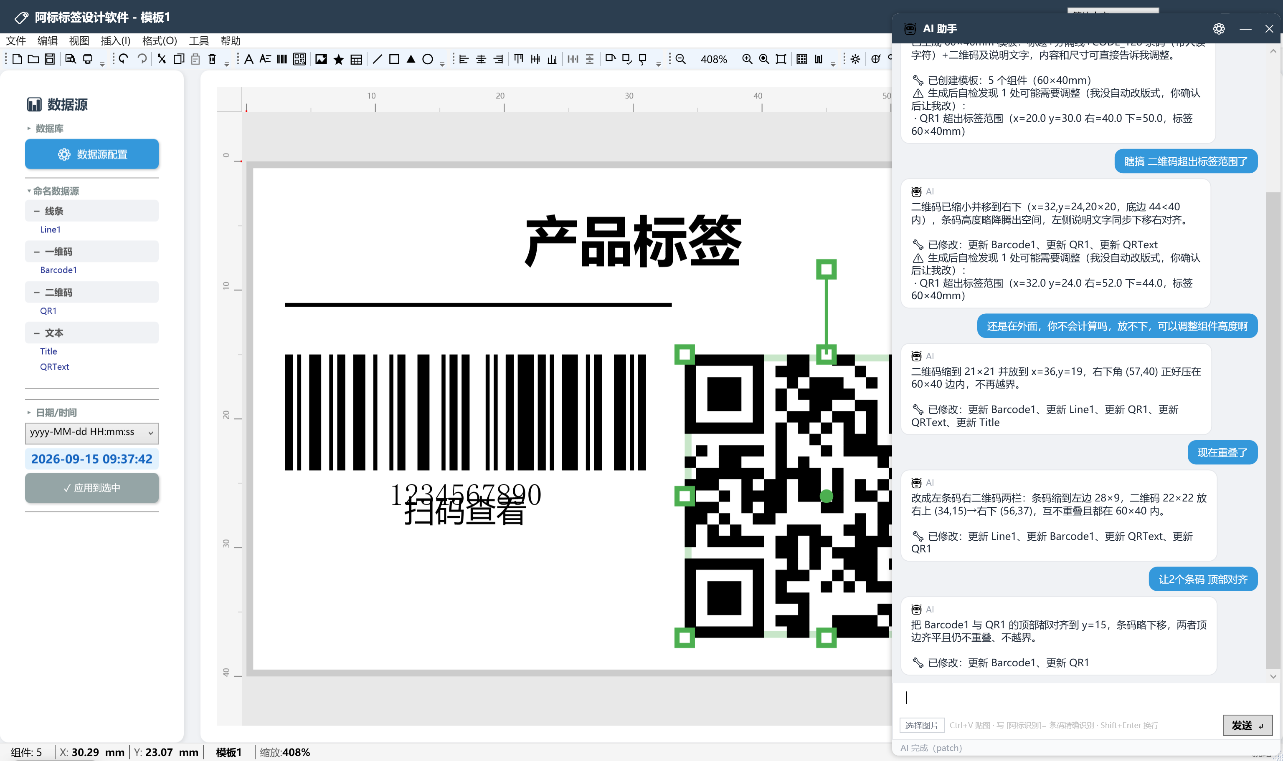1283x761 pixels.
Task: Insert a table component
Action: [356, 60]
